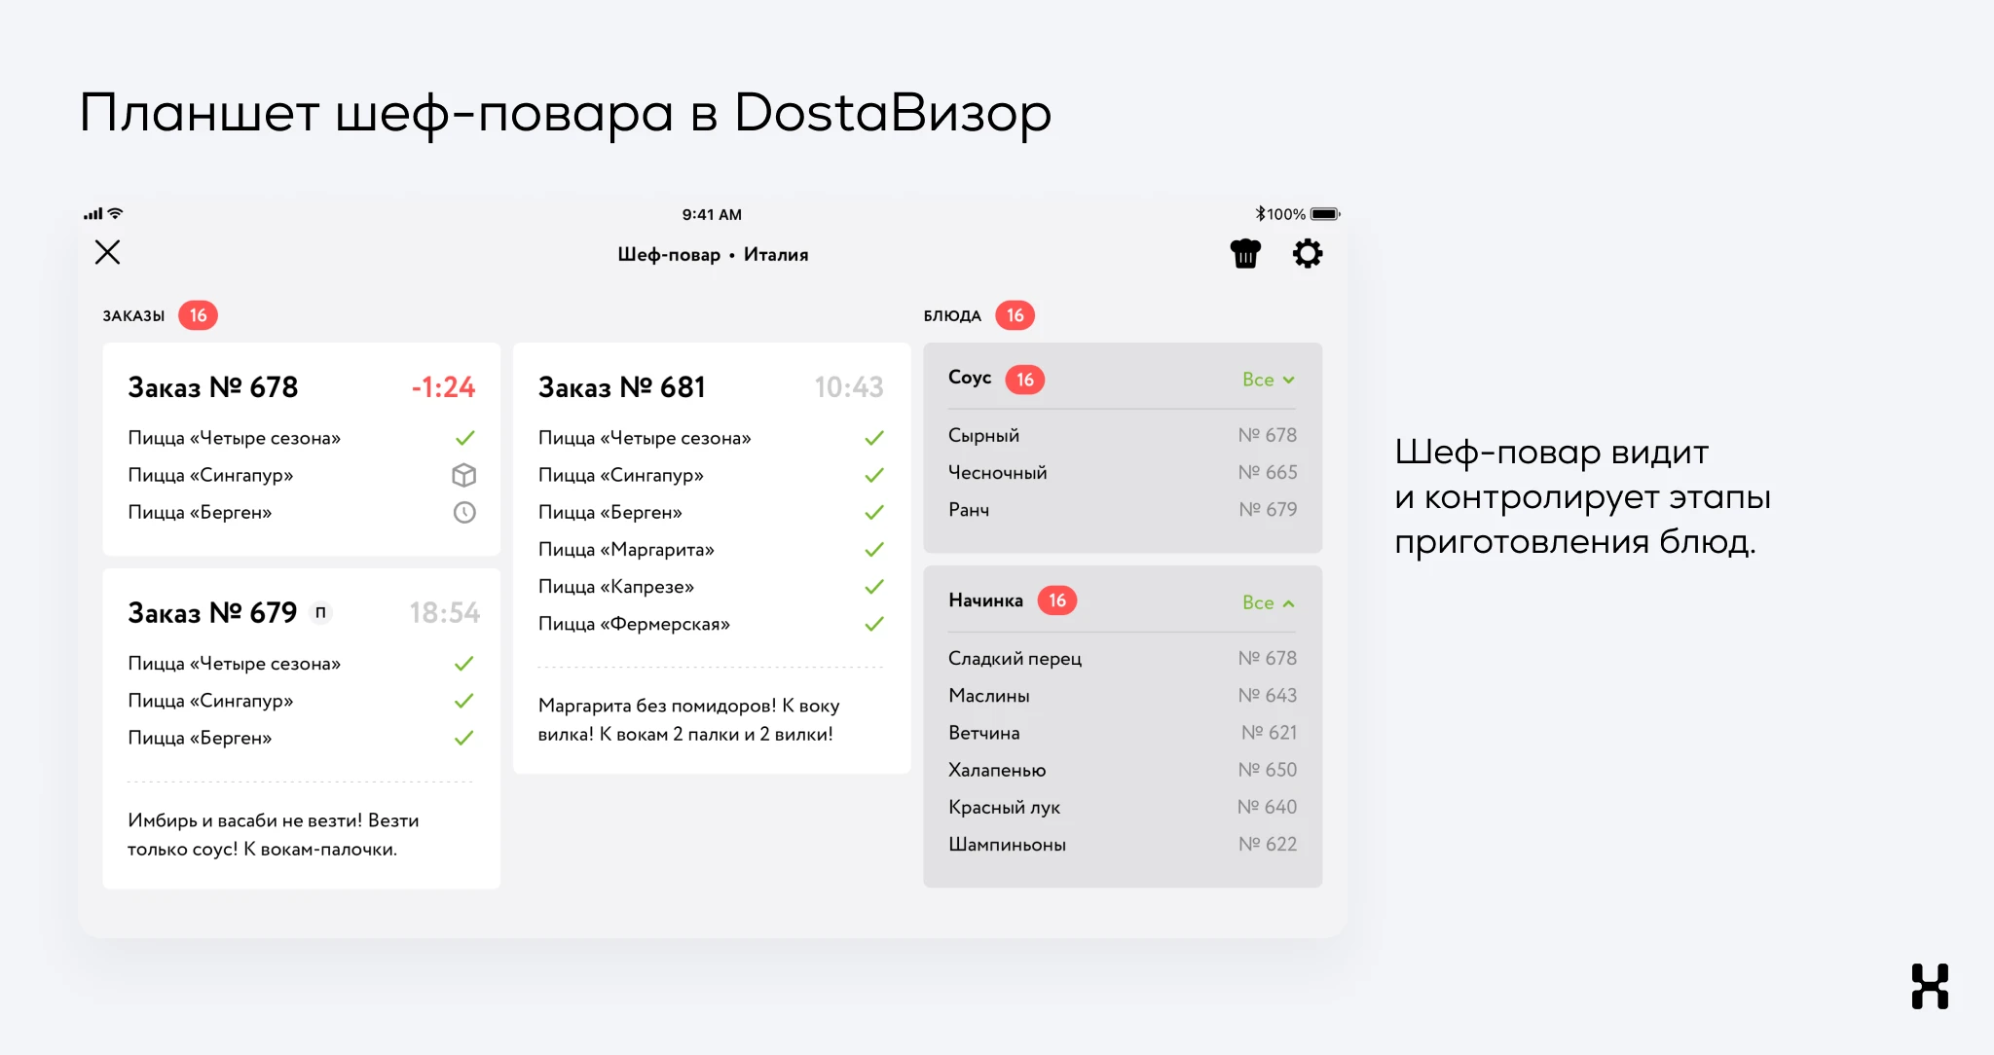The image size is (1994, 1055).
Task: Click clock icon next to Берген in order 678
Action: tap(464, 512)
